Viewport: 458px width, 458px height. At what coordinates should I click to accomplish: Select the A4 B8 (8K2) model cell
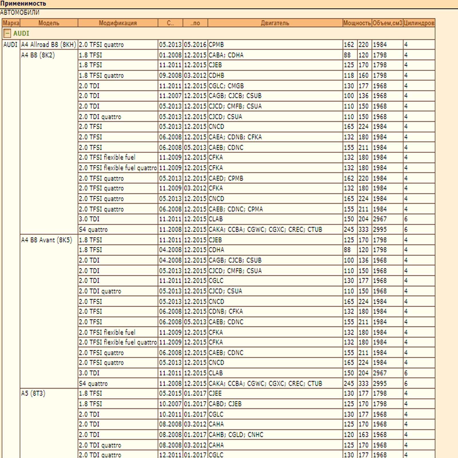tap(38, 55)
